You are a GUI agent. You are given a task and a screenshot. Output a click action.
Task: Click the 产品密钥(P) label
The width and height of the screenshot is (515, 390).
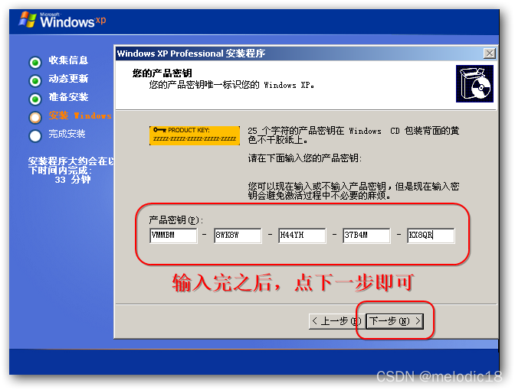(x=176, y=220)
